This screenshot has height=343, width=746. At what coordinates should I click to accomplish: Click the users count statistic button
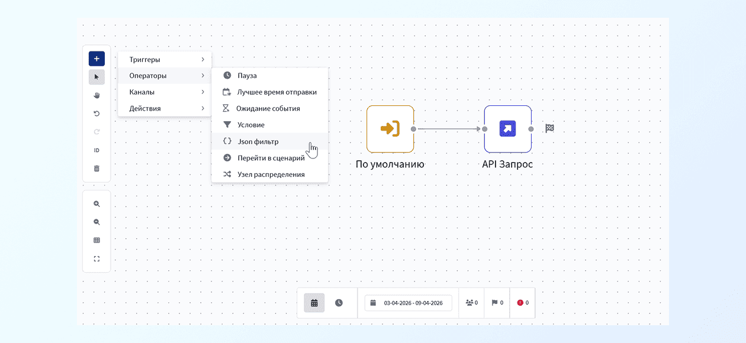471,303
